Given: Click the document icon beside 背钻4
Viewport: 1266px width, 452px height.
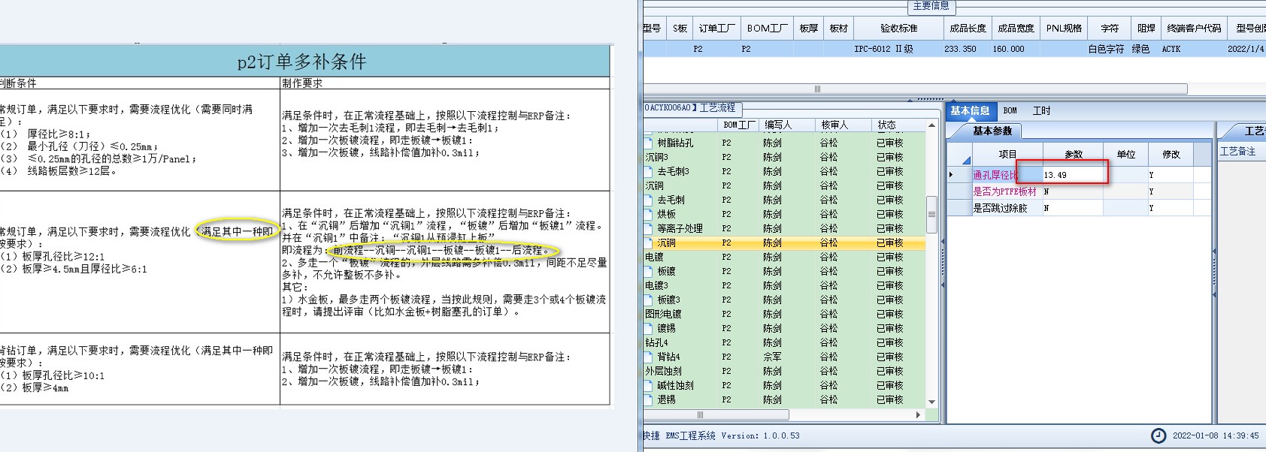Looking at the screenshot, I should point(649,357).
